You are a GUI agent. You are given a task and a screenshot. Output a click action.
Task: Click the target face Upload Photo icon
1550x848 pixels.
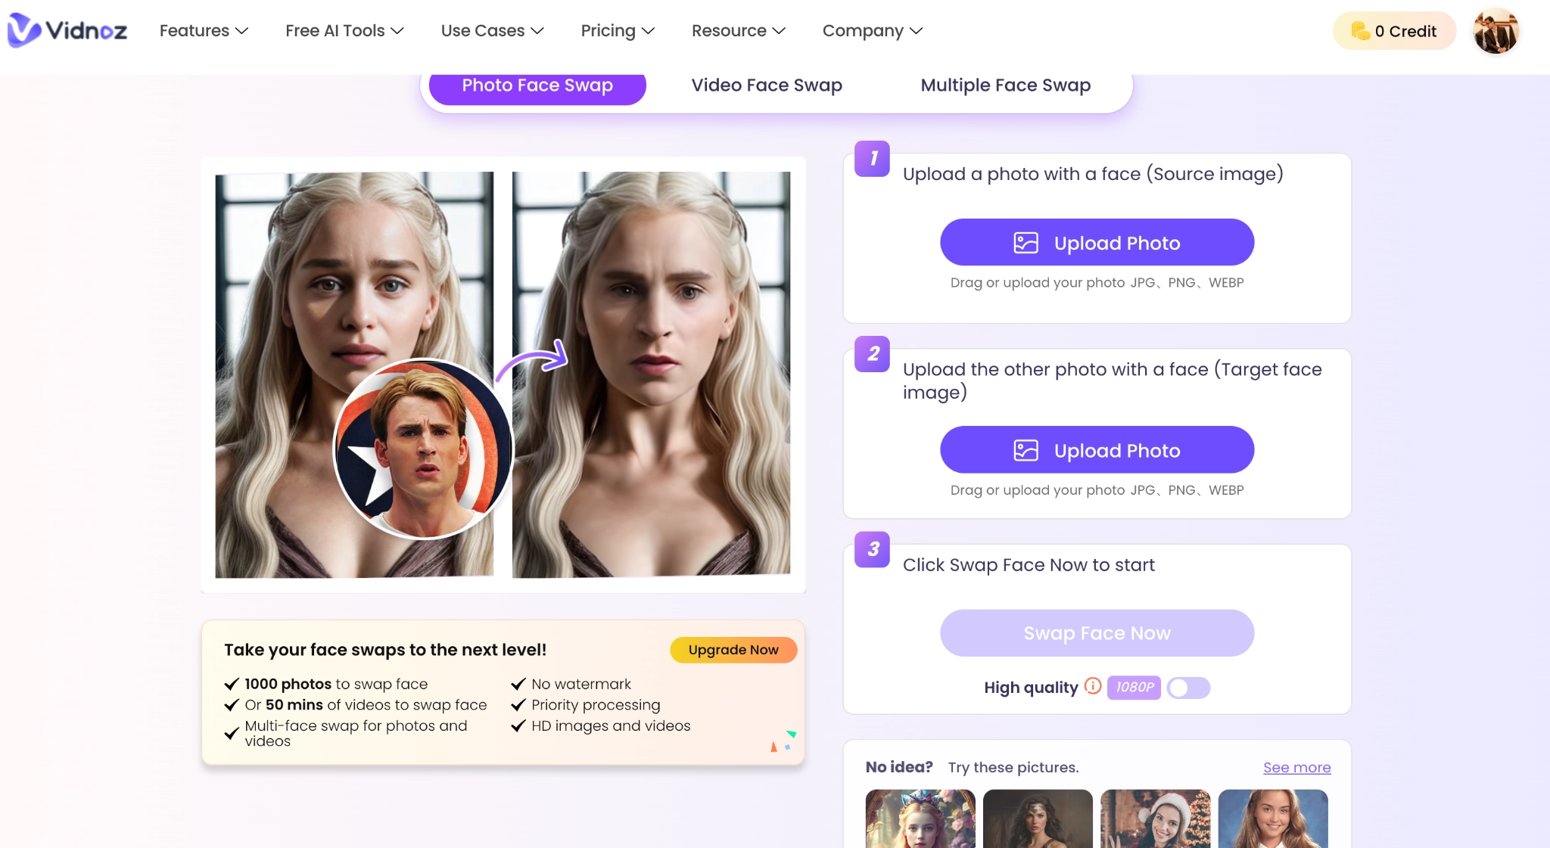pyautogui.click(x=1028, y=451)
